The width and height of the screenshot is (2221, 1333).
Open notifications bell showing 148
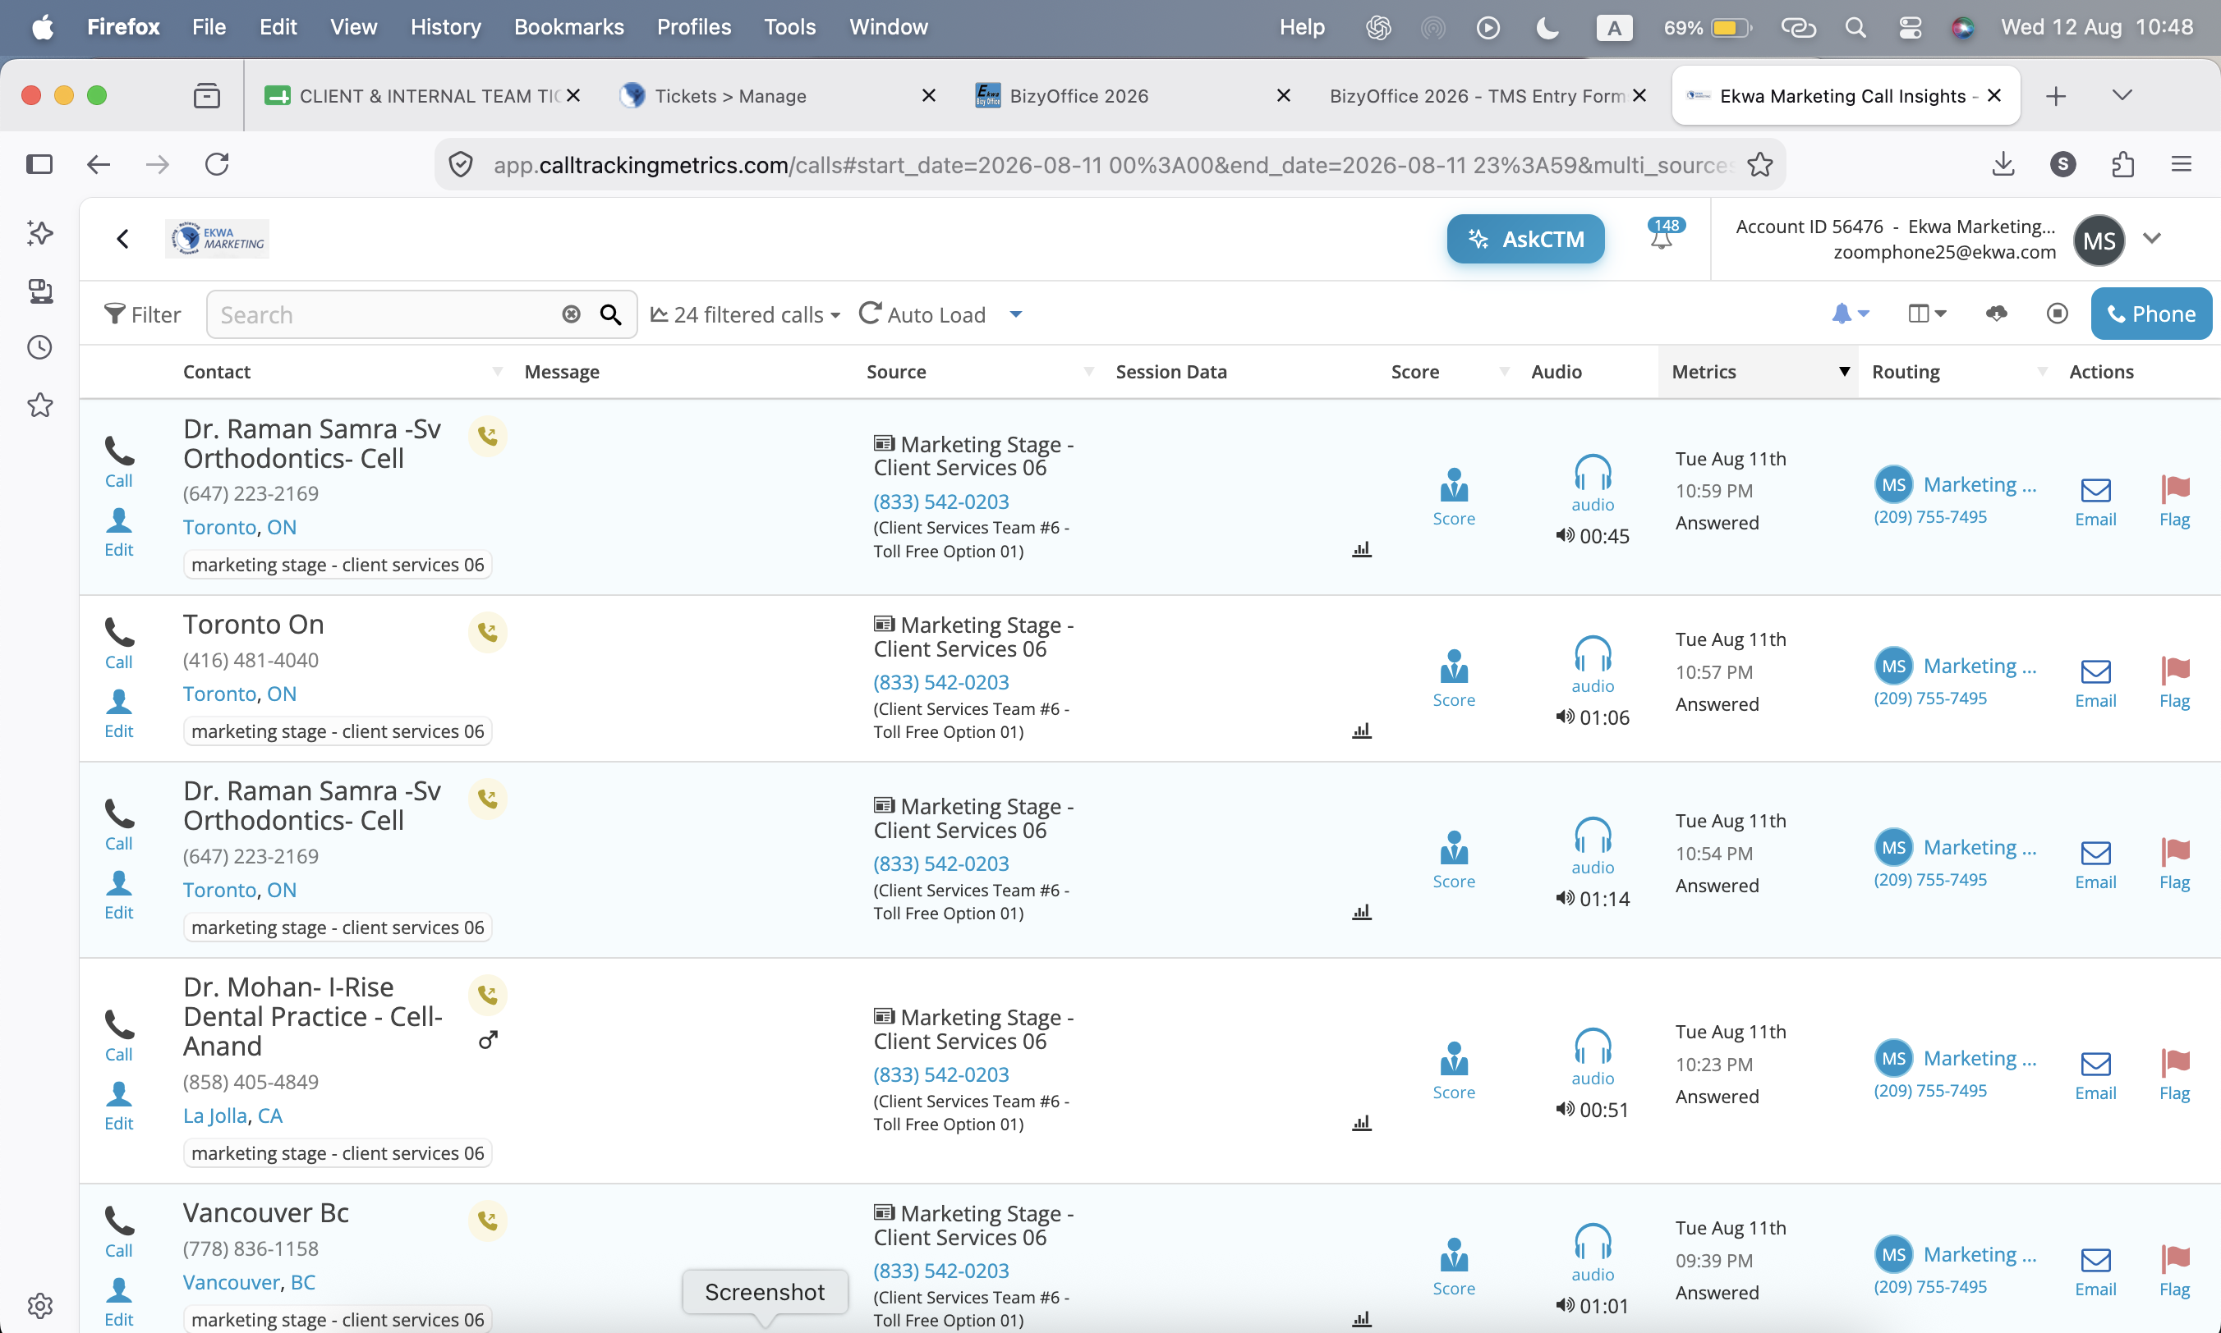1662,235
